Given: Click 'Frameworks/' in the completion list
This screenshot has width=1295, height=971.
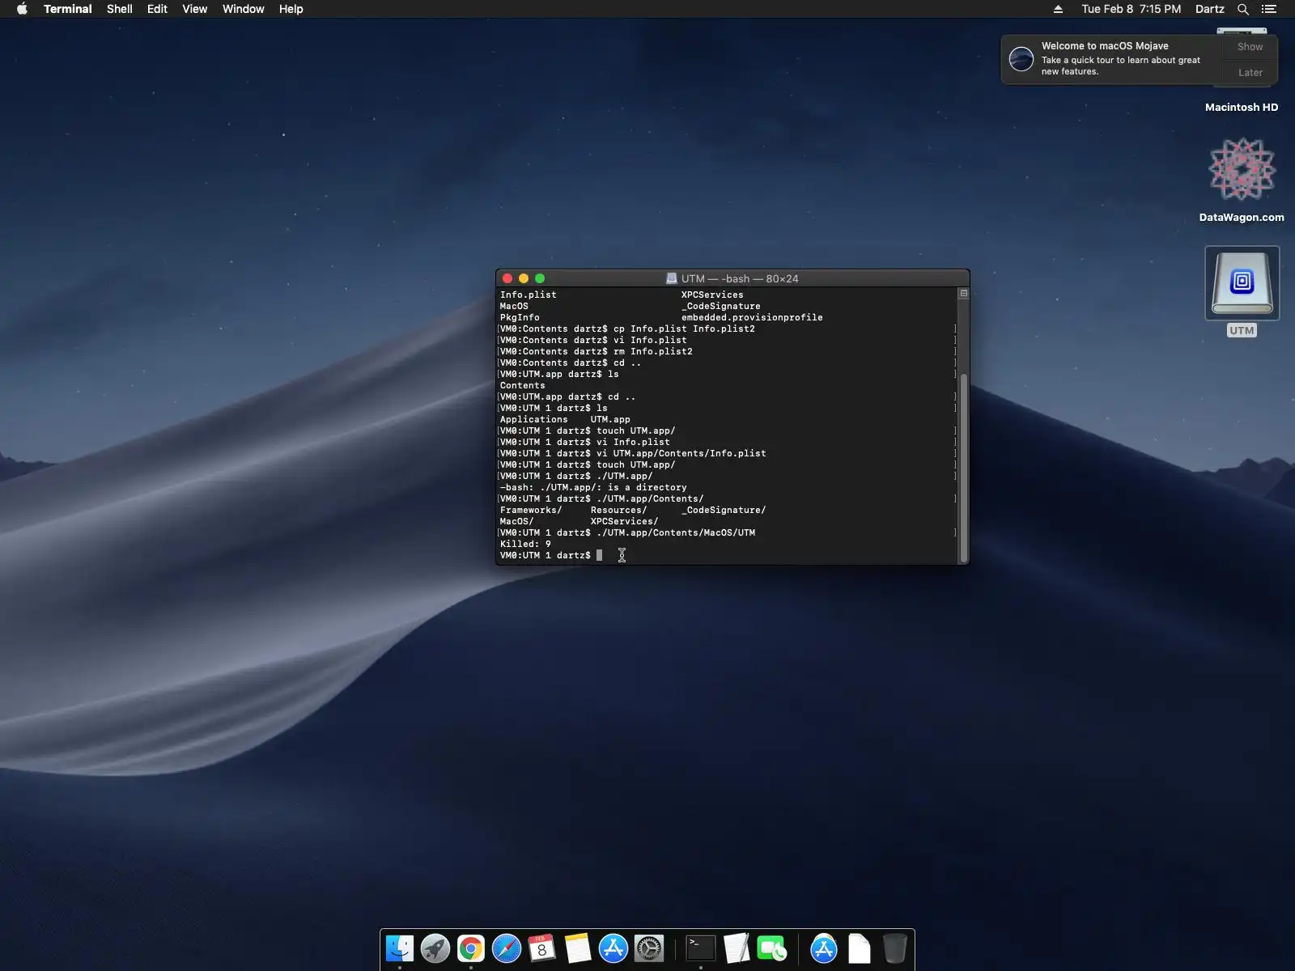Looking at the screenshot, I should [x=531, y=510].
